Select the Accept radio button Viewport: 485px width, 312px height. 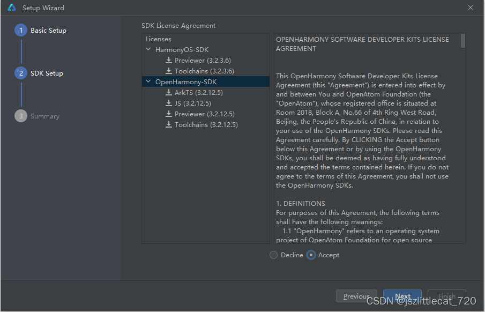point(311,255)
